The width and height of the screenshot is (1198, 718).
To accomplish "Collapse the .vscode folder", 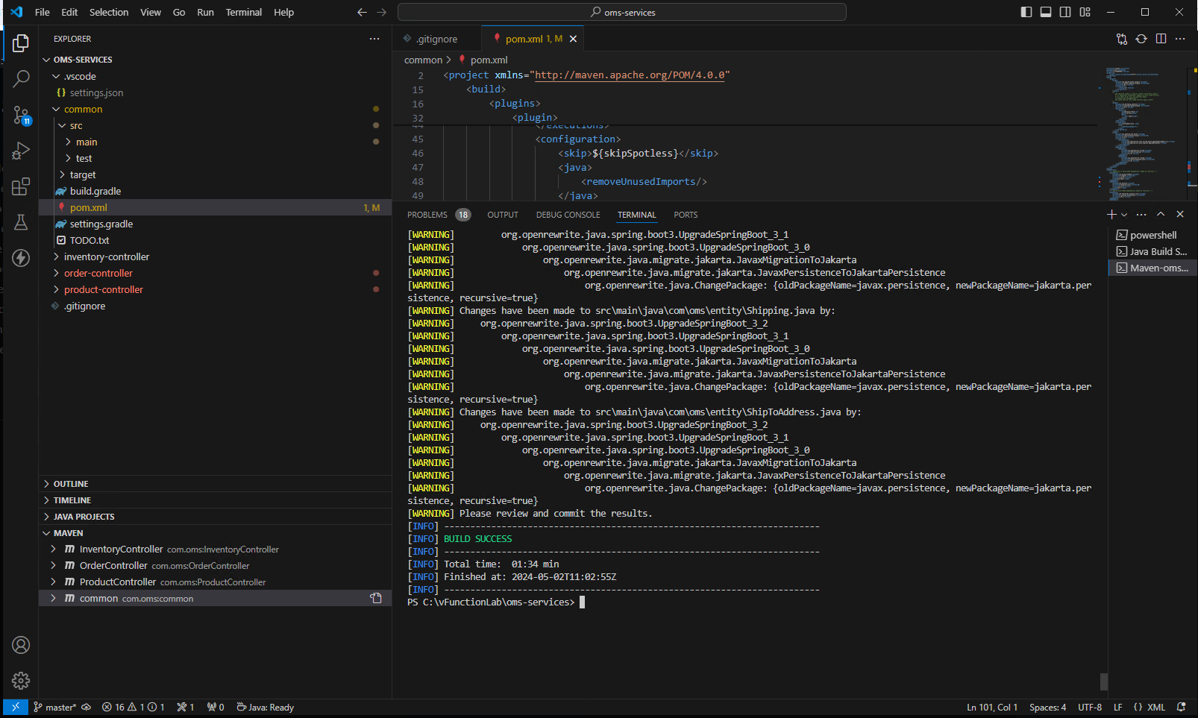I will tap(215, 76).
